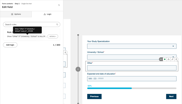Click the plus add-step icon
The height and width of the screenshot is (104, 182).
78,69
